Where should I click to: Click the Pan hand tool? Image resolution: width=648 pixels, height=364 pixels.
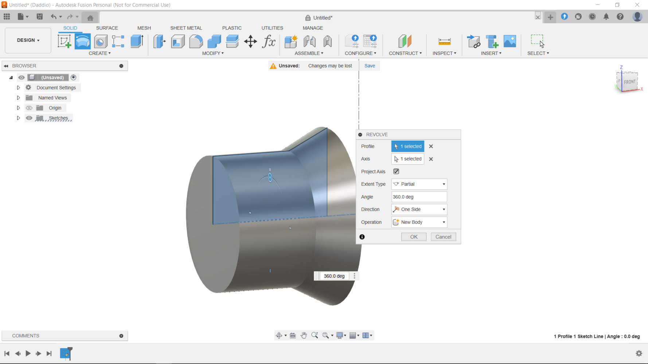[x=304, y=335]
